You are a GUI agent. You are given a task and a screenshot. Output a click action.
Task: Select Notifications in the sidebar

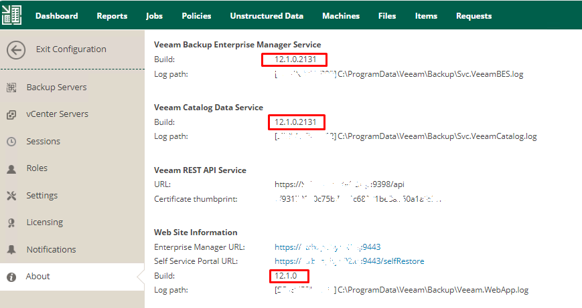(x=51, y=249)
